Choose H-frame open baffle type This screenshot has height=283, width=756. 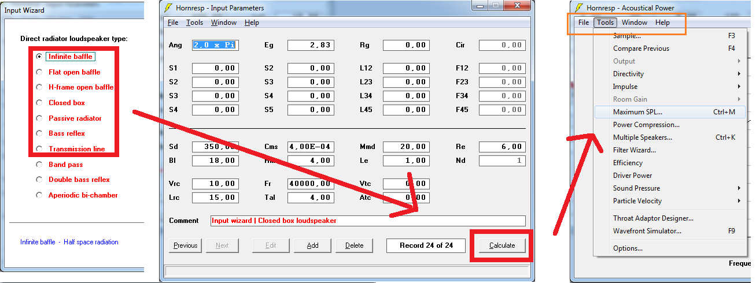(x=39, y=87)
